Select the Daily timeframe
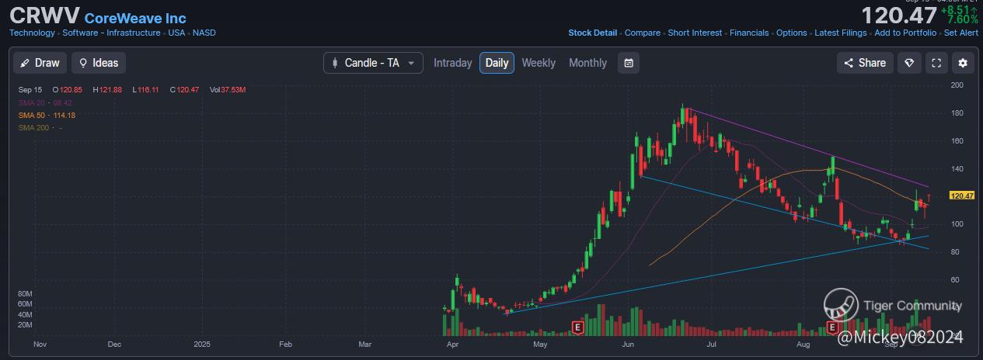Viewport: 983px width, 360px height. [497, 63]
